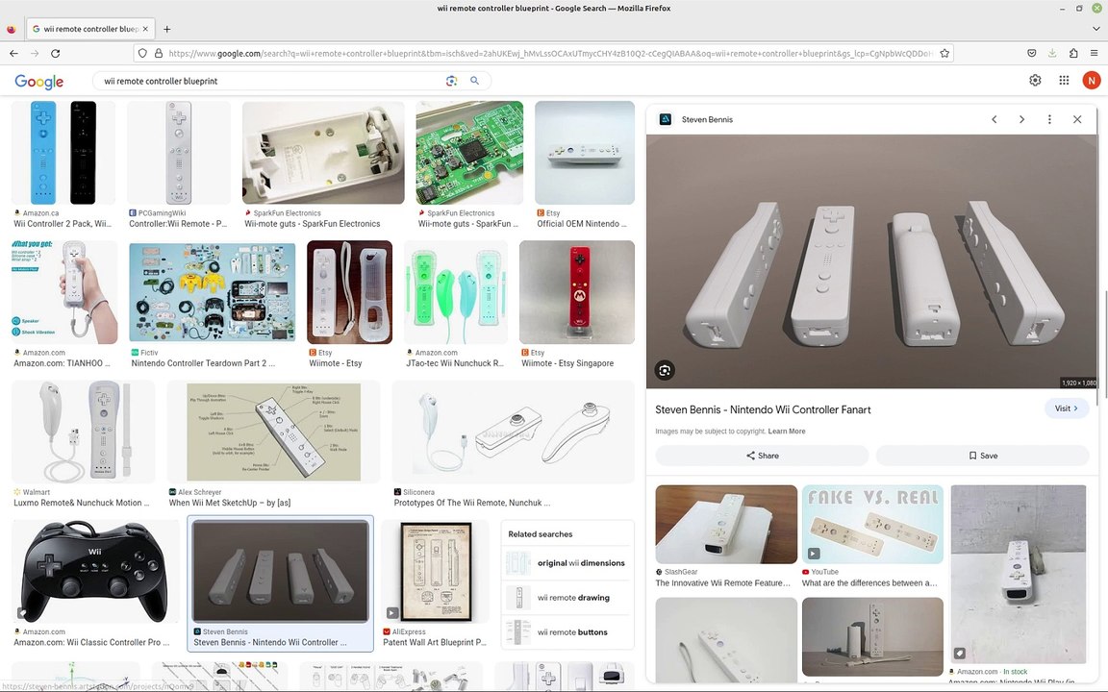Viewport: 1108px width, 692px height.
Task: Open the Etsy Official OEM Nintendo thumbnail
Action: [585, 153]
